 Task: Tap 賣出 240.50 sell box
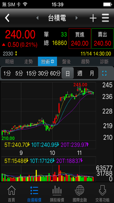102,38
